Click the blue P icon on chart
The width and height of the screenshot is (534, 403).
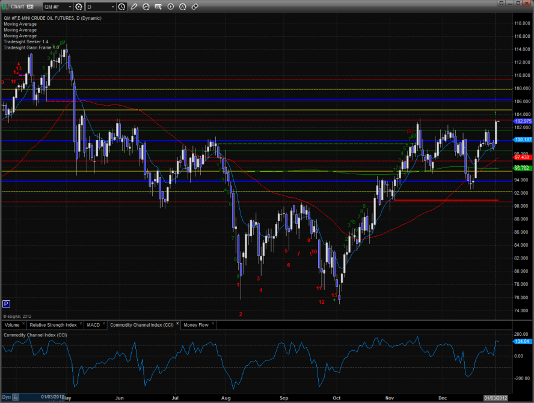point(6,304)
